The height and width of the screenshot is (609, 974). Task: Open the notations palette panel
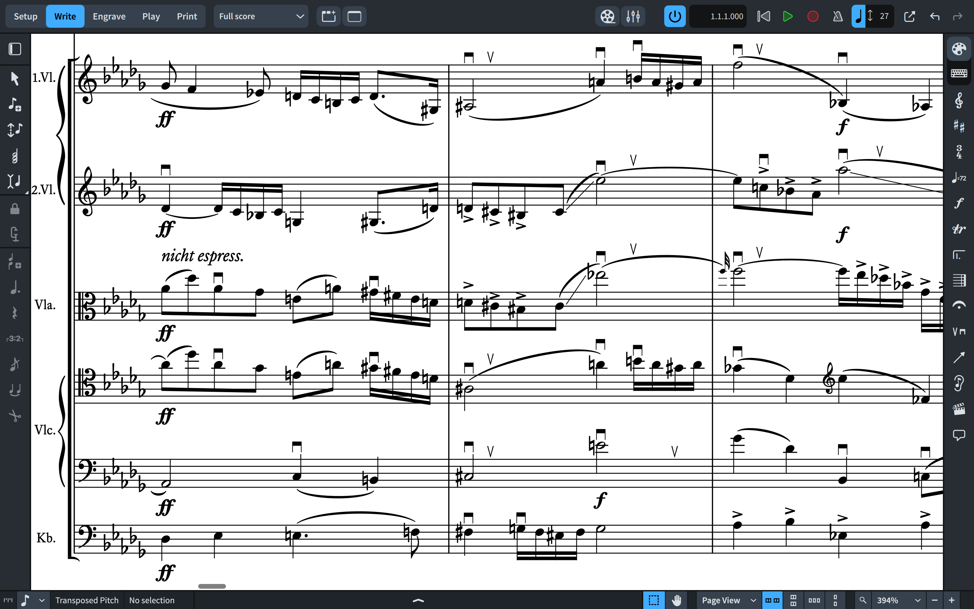(959, 49)
